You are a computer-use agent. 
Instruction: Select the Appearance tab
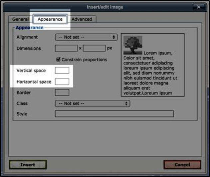pyautogui.click(x=50, y=19)
